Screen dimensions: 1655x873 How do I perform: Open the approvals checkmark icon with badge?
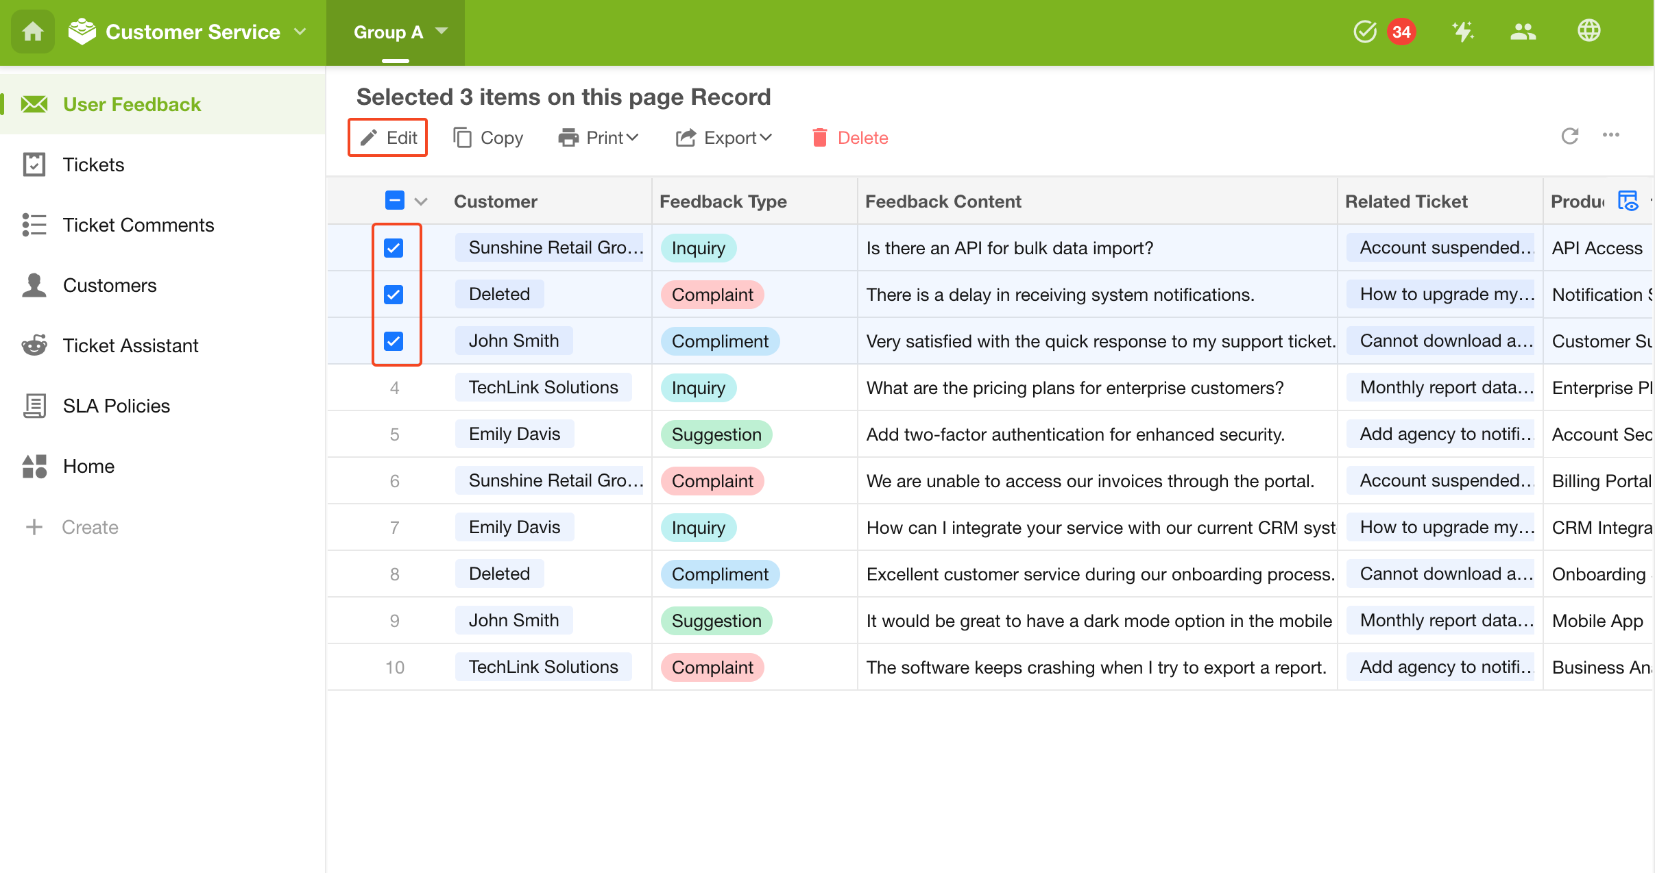1365,32
